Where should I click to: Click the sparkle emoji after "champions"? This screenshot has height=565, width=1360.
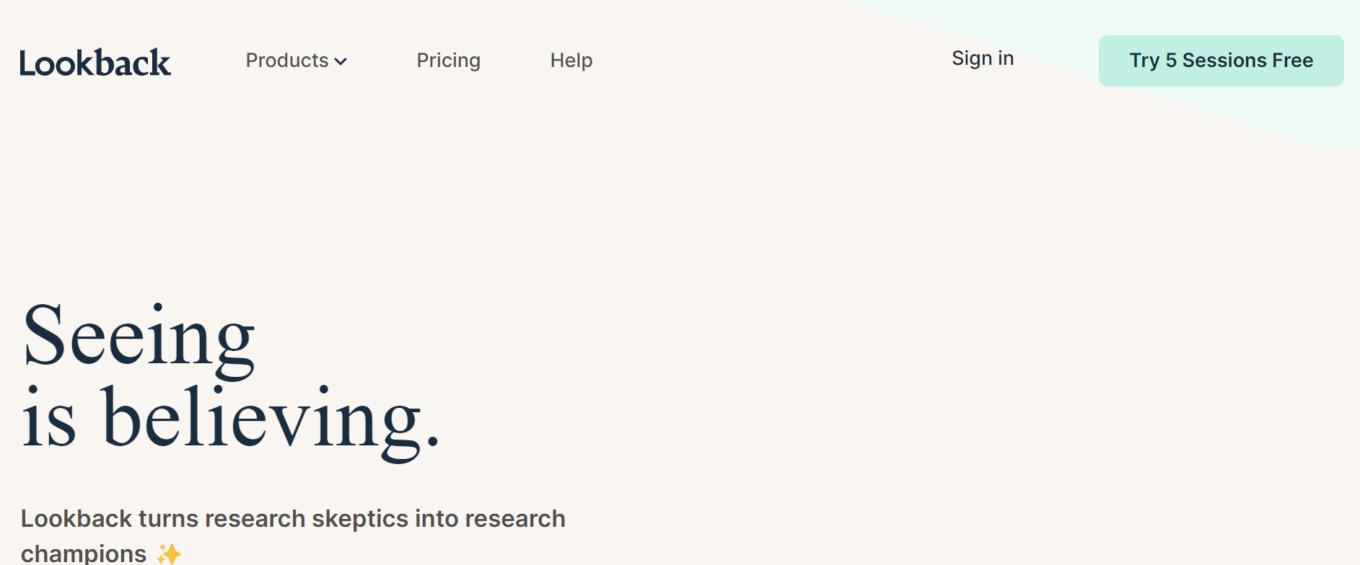(170, 553)
